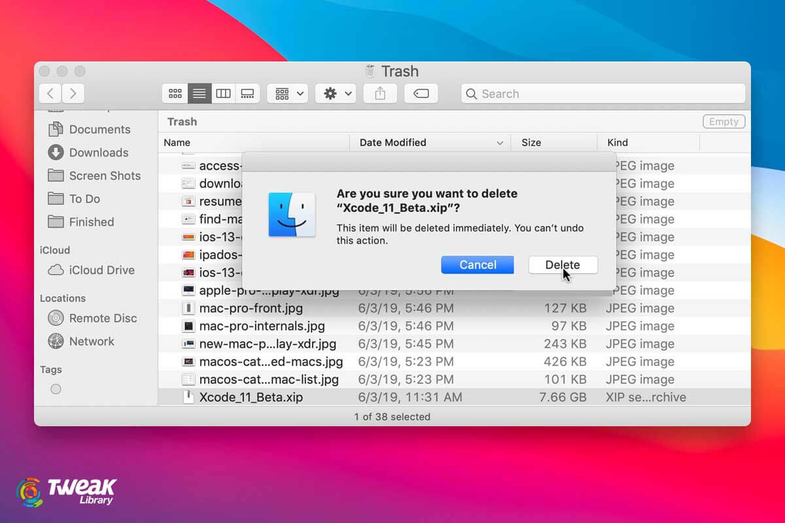Confirm with the Delete button
Viewport: 785px width, 523px height.
(563, 265)
